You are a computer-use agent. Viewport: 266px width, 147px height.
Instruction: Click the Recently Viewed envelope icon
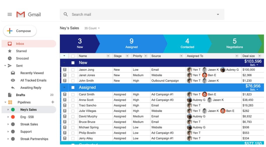point(13,73)
